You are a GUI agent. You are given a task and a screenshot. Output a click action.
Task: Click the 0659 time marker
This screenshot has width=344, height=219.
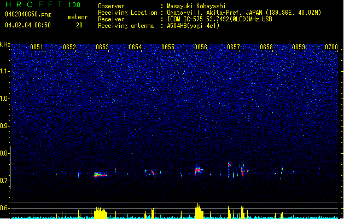(299, 47)
